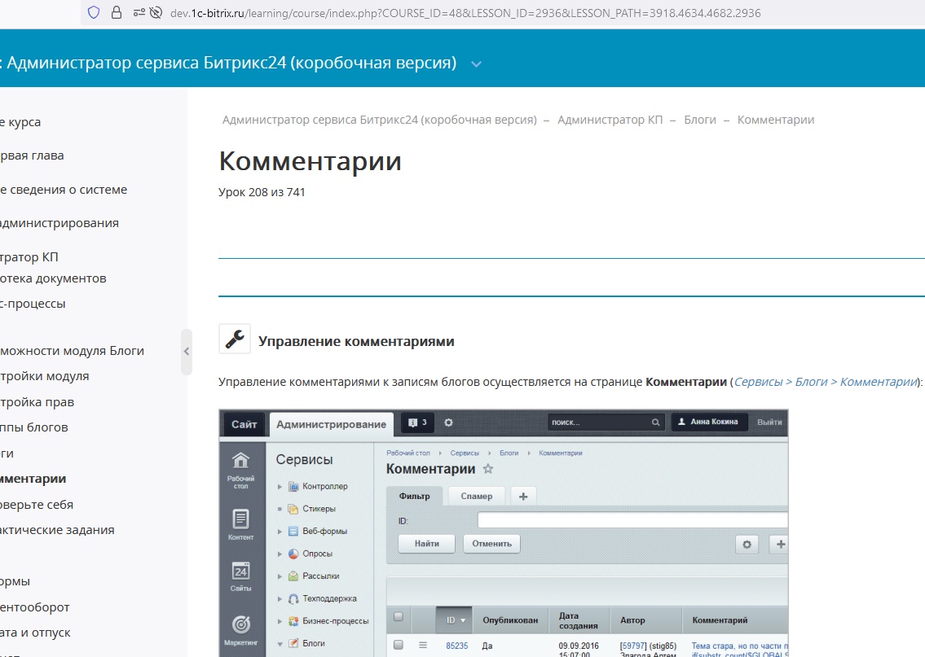Viewport: 925px width, 657px height.
Task: Add a new filter tab with plus
Action: point(523,496)
